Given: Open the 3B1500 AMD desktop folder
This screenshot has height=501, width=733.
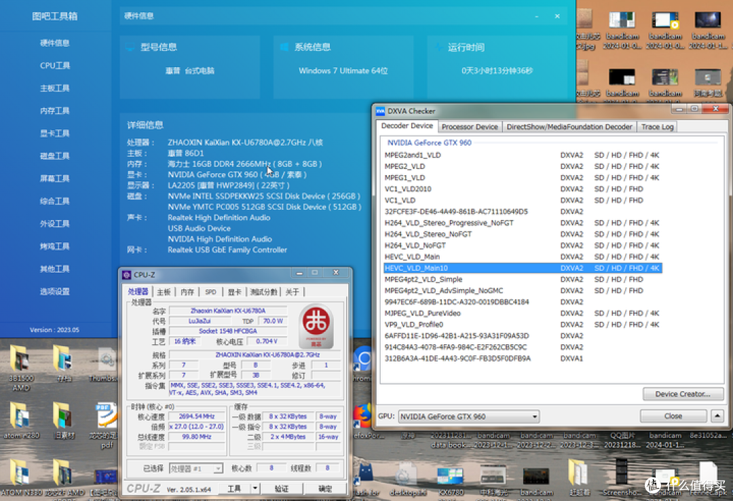Looking at the screenshot, I should pos(21,368).
